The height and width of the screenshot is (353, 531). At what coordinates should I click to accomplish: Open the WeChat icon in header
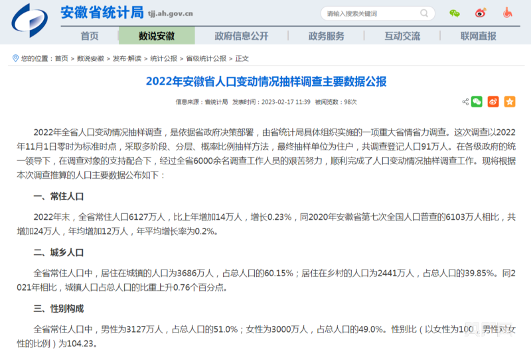point(455,13)
